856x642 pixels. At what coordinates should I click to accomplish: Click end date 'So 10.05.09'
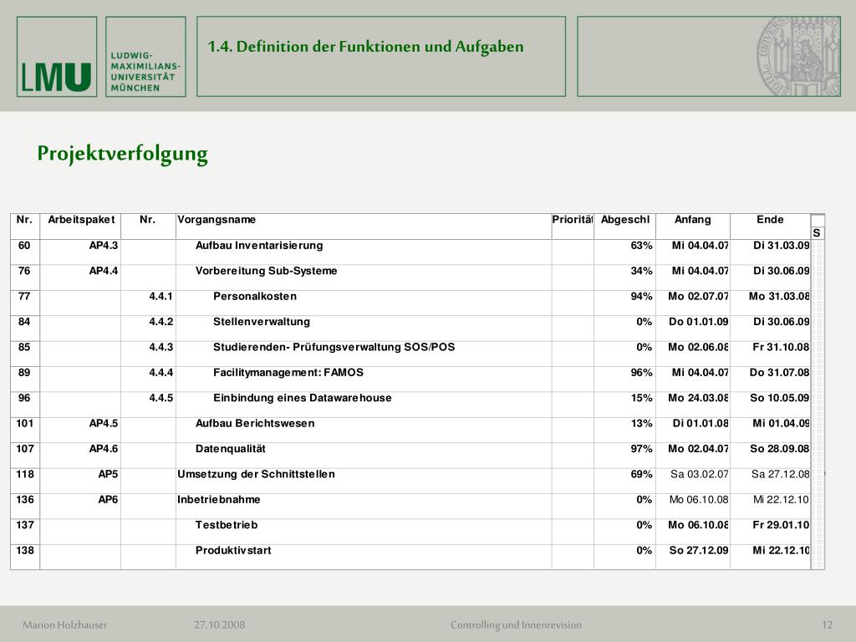tap(780, 398)
